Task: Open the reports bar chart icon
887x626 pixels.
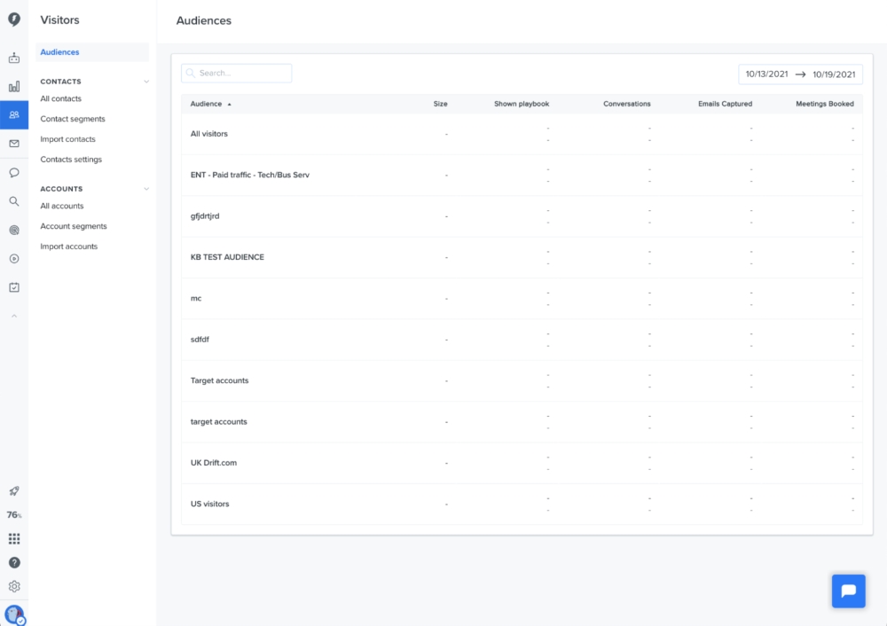Action: click(x=14, y=87)
